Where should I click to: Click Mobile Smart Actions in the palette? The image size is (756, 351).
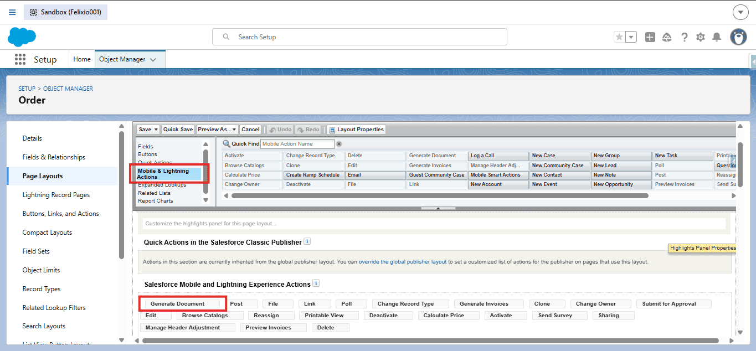498,175
